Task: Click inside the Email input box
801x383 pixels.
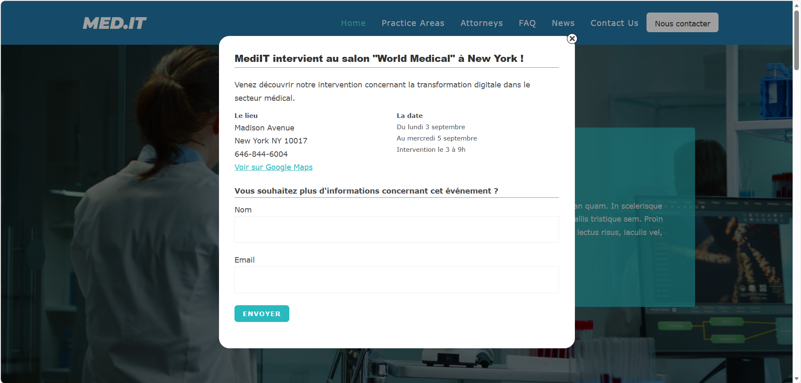Action: coord(396,280)
